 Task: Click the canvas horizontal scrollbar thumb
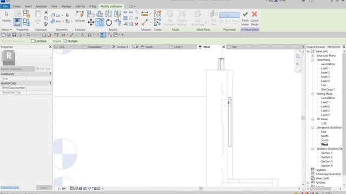(201, 189)
